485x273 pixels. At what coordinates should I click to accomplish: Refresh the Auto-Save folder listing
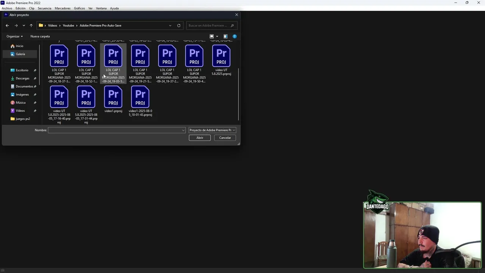[x=179, y=25]
